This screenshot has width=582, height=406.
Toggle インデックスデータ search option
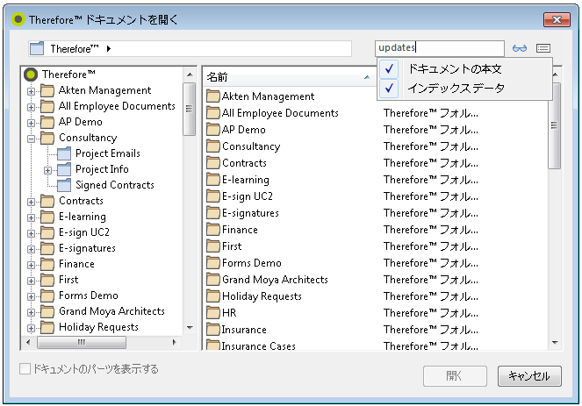[464, 89]
